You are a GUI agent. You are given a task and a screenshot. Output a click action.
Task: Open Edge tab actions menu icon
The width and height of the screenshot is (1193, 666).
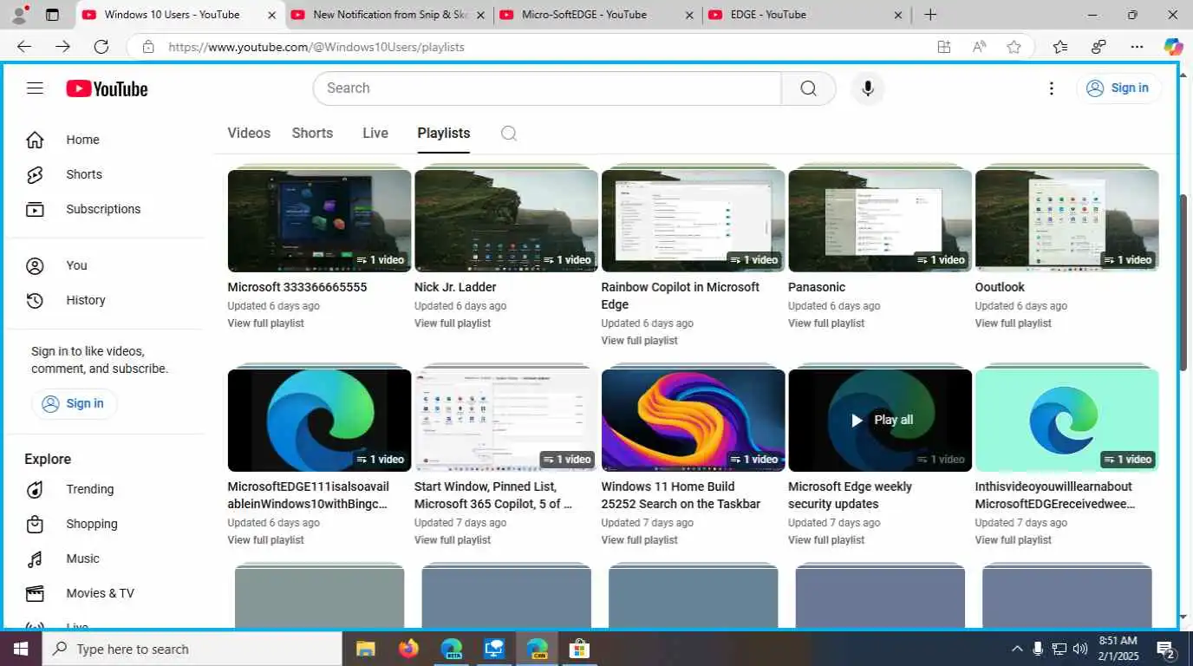point(52,15)
